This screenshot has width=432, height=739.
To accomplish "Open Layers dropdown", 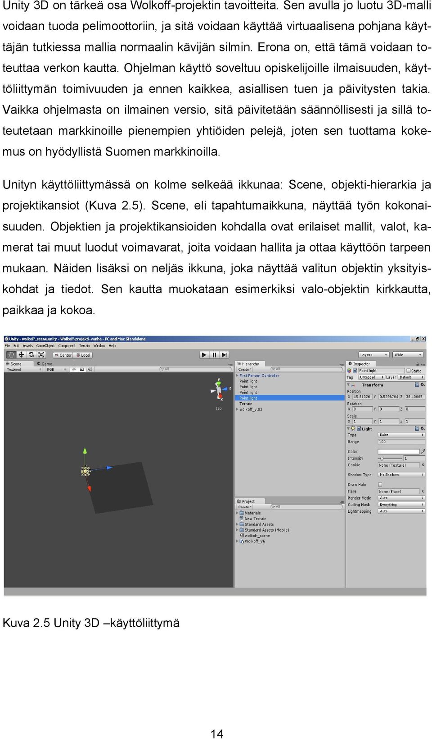I will point(373,355).
